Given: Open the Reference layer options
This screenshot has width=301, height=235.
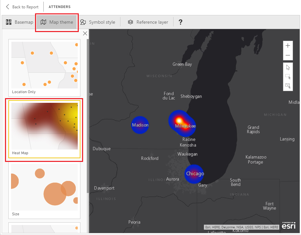Looking at the screenshot, I should click(x=148, y=22).
